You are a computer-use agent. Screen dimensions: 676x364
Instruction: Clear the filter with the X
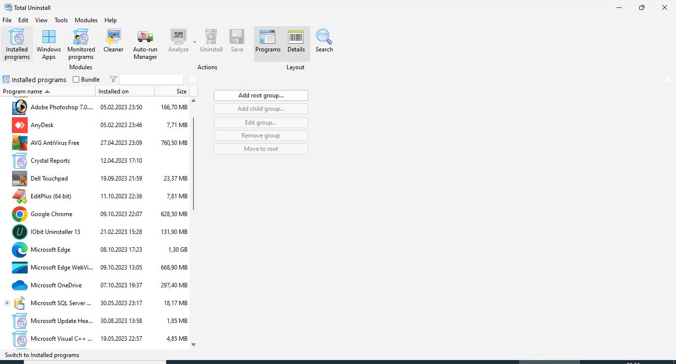[x=193, y=80]
